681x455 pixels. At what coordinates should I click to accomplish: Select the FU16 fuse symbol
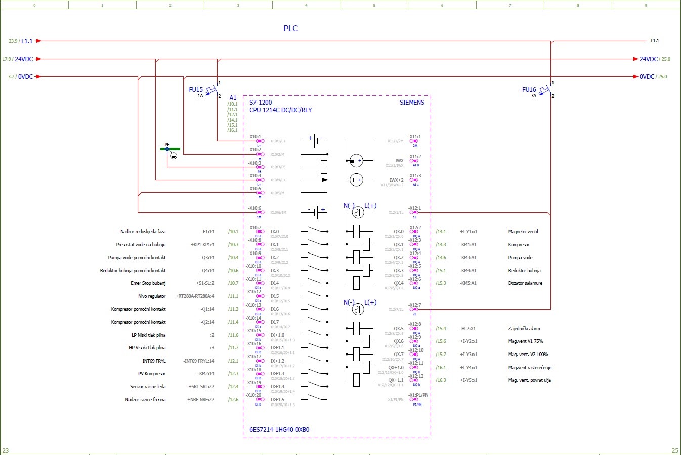click(545, 90)
